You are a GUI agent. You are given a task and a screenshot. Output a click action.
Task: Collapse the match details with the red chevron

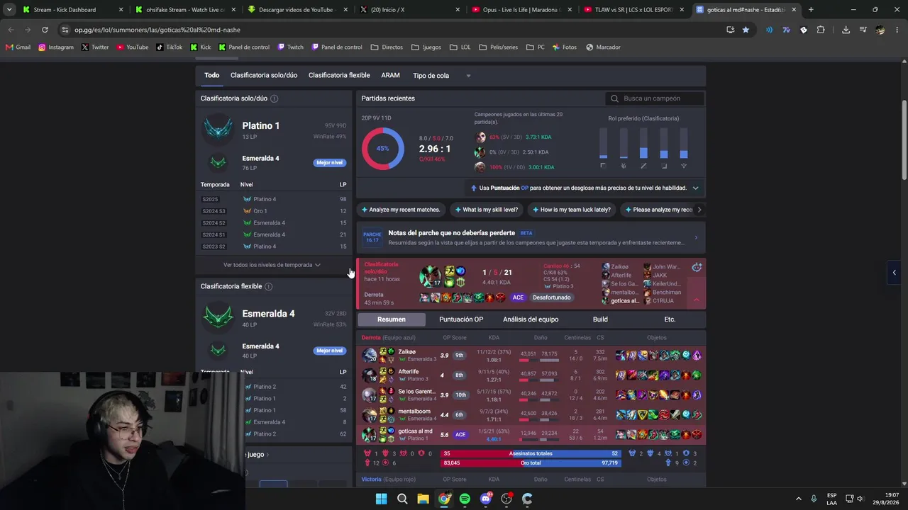[x=696, y=300]
